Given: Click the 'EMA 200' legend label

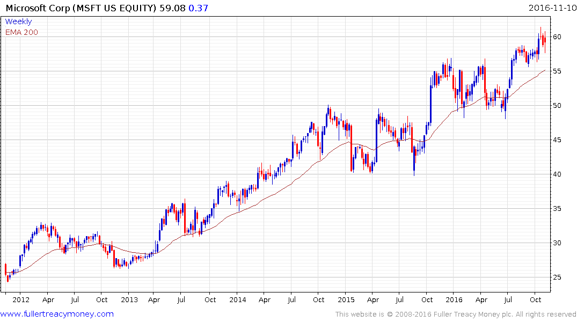Looking at the screenshot, I should [21, 32].
